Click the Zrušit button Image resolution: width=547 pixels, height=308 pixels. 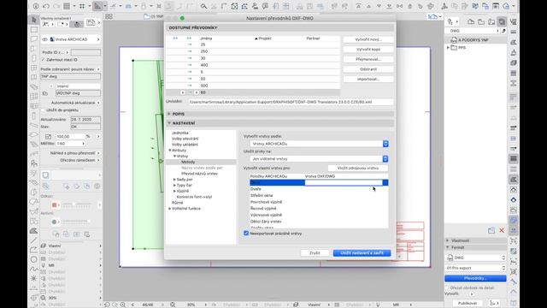click(x=315, y=253)
